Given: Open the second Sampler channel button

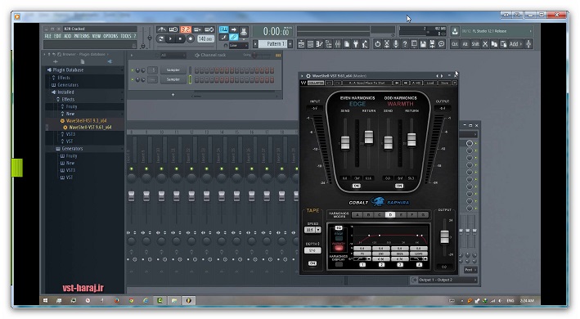Looking at the screenshot, I should click(173, 79).
